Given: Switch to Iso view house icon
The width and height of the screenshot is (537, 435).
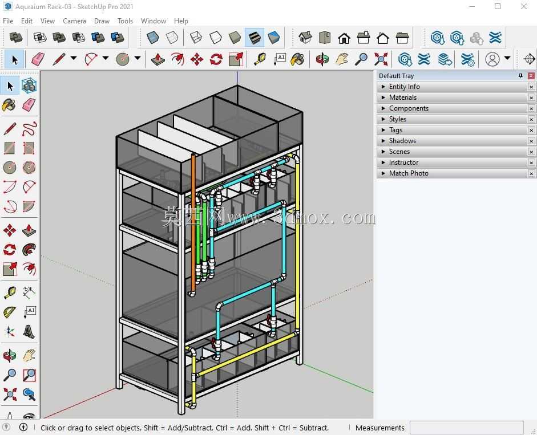Looking at the screenshot, I should coord(305,37).
